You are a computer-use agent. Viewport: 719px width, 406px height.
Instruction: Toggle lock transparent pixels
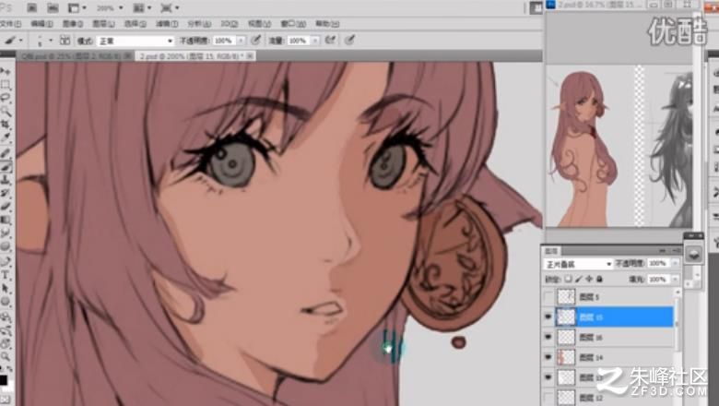(568, 279)
